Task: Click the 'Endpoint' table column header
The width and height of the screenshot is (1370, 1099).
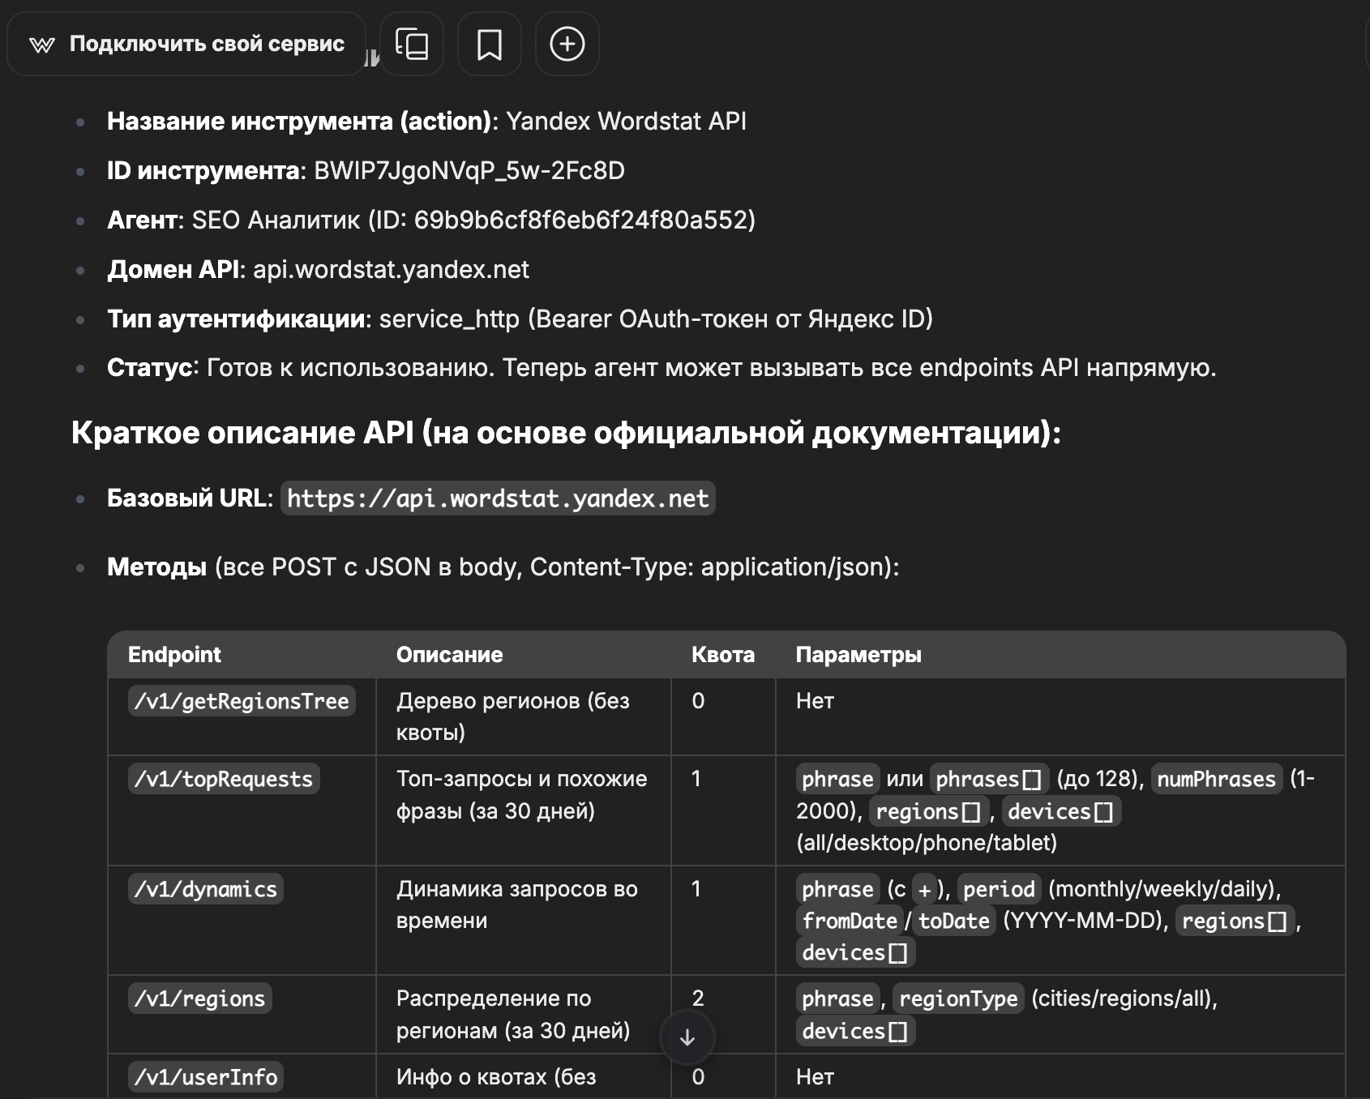Action: point(174,655)
